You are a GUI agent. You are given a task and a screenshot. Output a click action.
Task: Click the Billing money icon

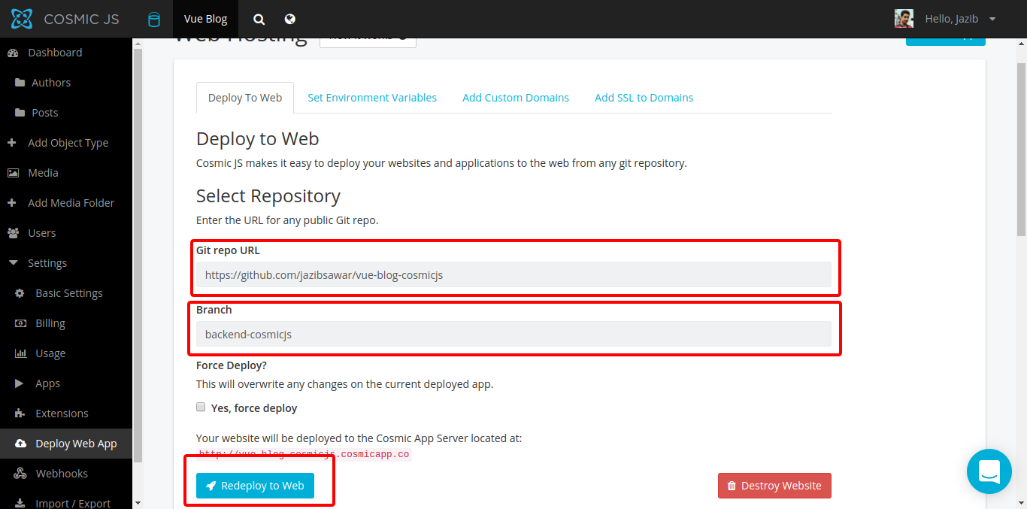coord(20,323)
